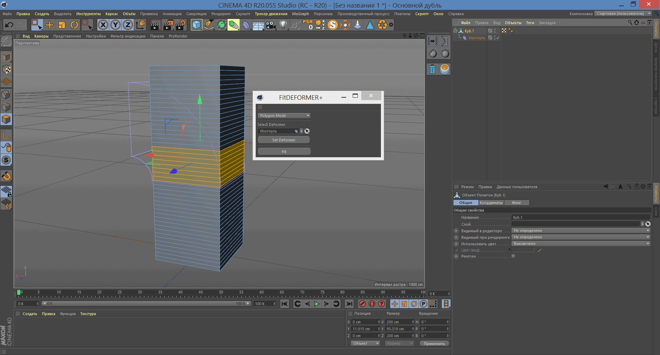Click the trash bin icon
Image resolution: width=660 pixels, height=355 pixels.
pos(432,69)
